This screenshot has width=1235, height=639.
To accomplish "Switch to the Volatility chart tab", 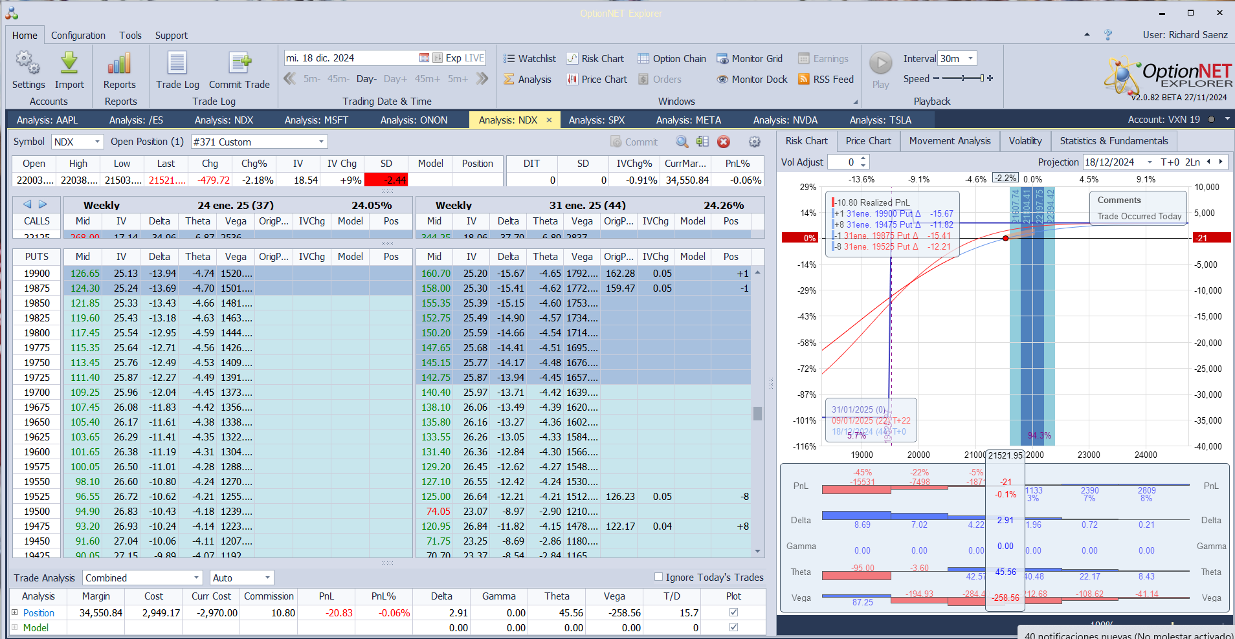I will tap(1025, 141).
